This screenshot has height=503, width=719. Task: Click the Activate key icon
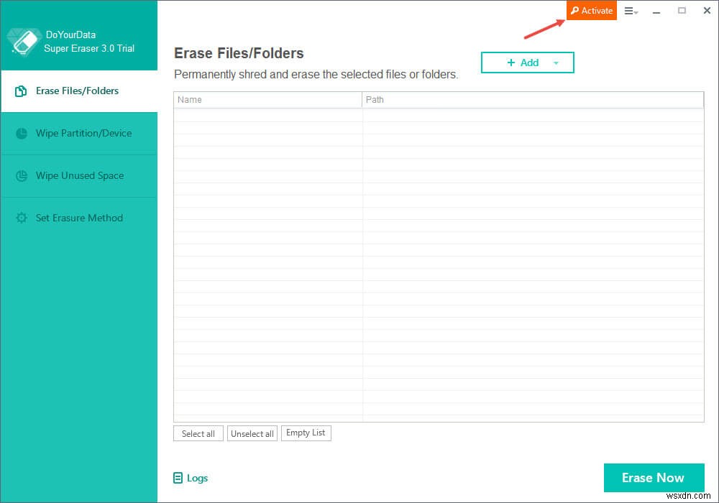pyautogui.click(x=575, y=10)
